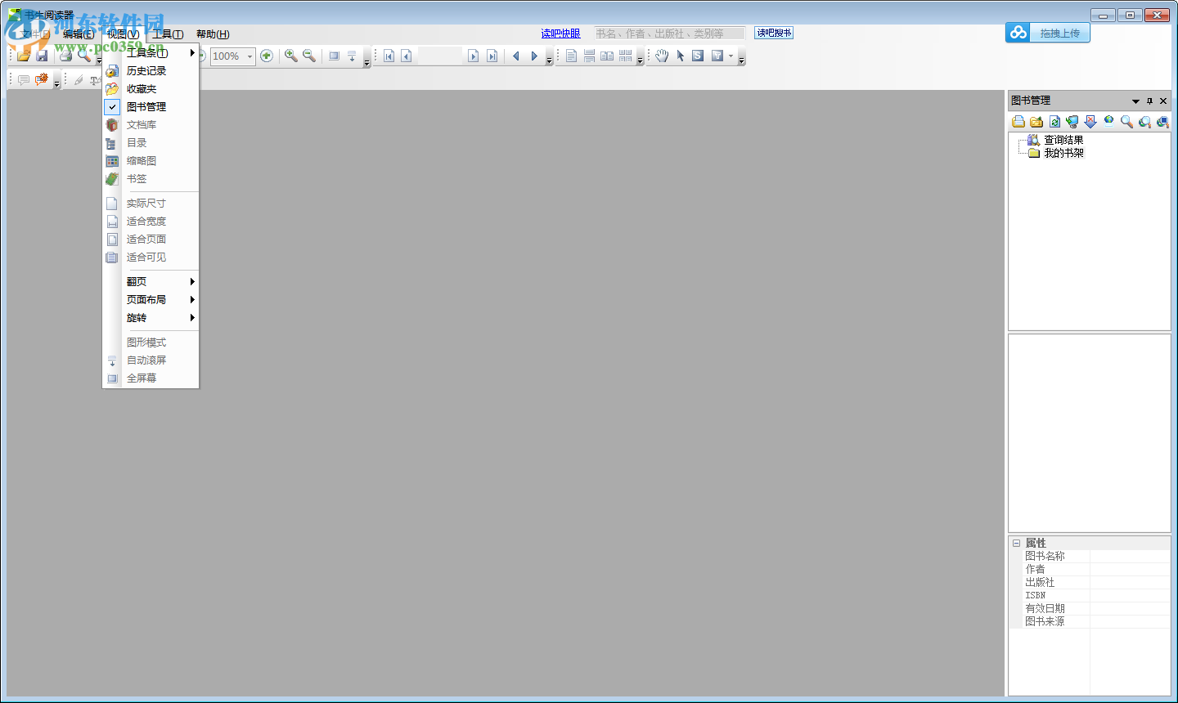
Task: Click the globe icon in 图书管理 panel
Action: [x=1108, y=122]
